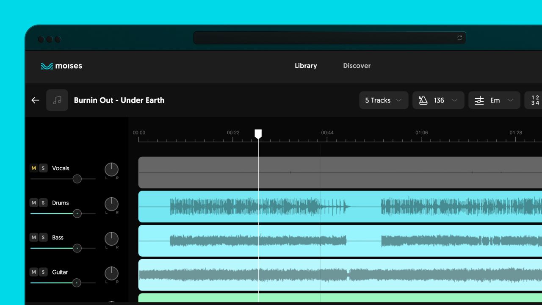Click the browser reload icon
Image resolution: width=542 pixels, height=305 pixels.
[x=460, y=38]
